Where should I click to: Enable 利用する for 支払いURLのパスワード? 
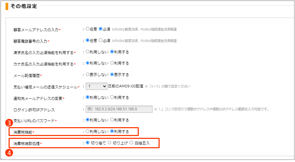click(112, 120)
